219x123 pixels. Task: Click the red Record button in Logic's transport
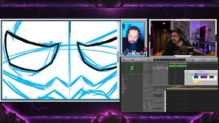(150, 60)
